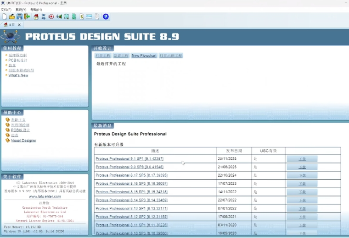
Task: Close the 主页 tab
Action: pyautogui.click(x=19, y=25)
